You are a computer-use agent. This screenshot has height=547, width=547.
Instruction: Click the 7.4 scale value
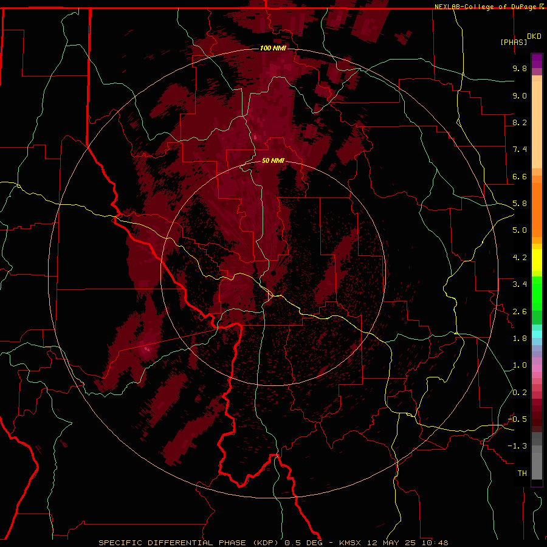pos(520,150)
